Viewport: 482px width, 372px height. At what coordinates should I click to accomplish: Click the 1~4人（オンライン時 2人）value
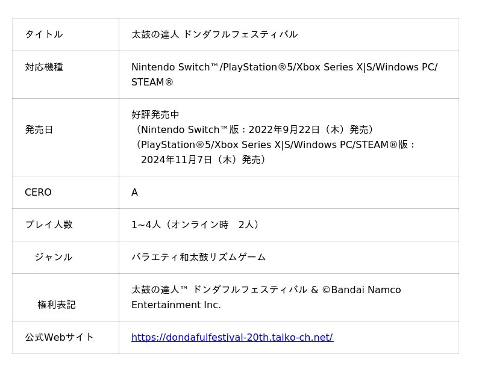point(196,225)
